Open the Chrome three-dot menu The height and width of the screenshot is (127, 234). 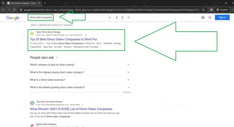[233, 10]
